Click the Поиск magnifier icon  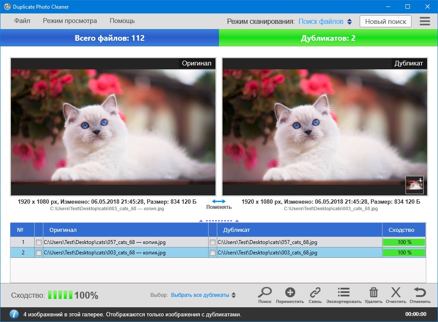265,293
